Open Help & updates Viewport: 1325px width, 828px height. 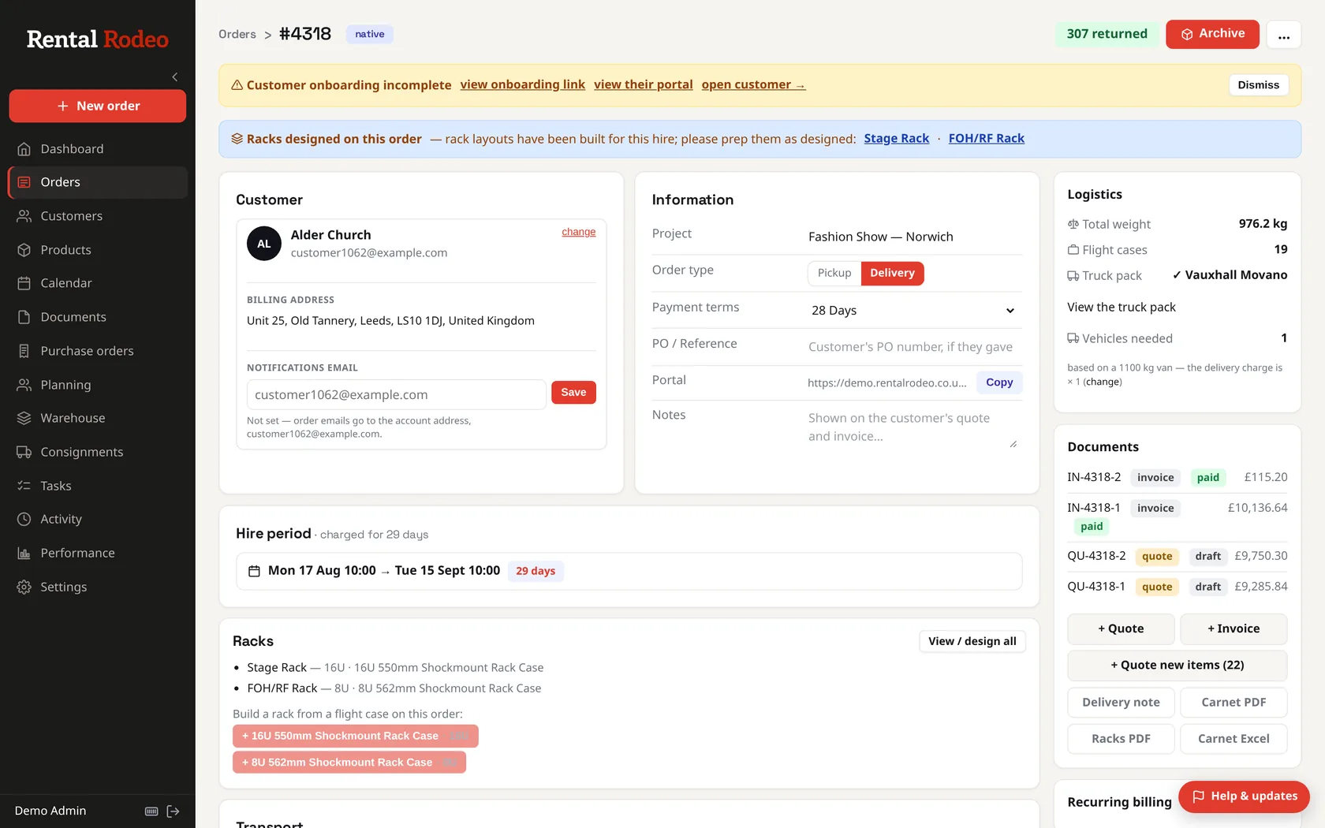pos(1244,796)
